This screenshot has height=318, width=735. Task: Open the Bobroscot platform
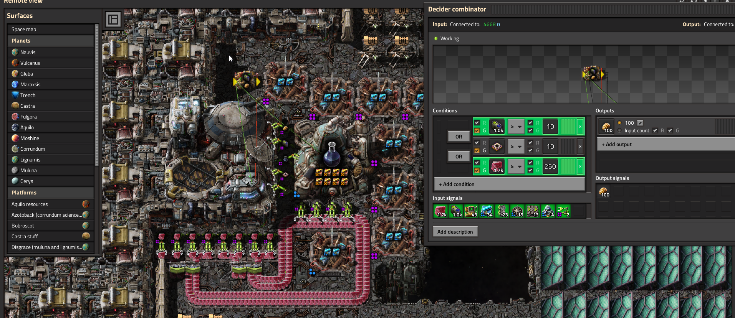pyautogui.click(x=51, y=226)
